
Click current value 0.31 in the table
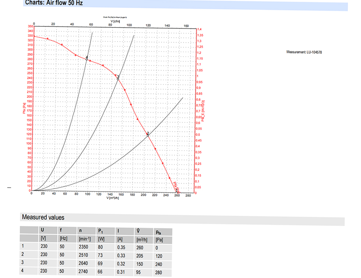pos(121,272)
